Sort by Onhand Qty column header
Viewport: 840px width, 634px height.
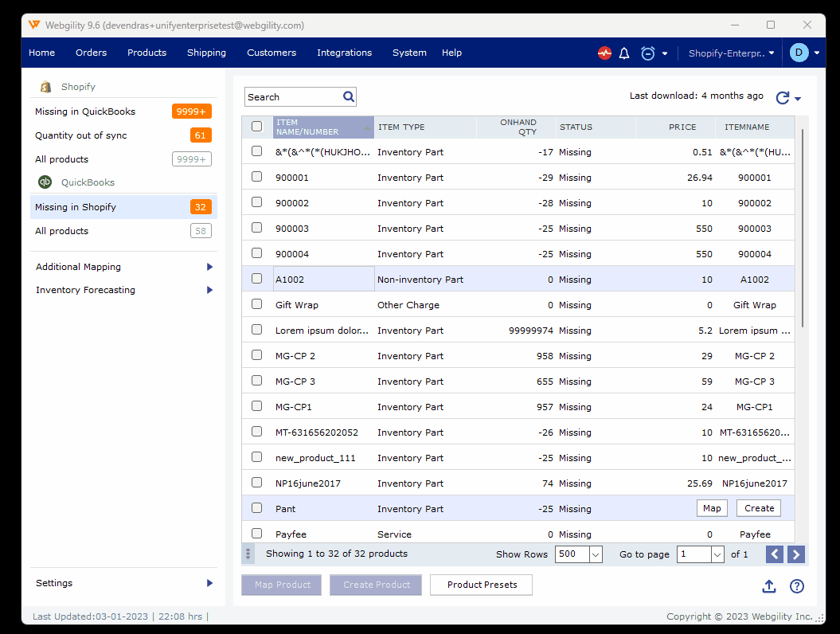tap(516, 127)
